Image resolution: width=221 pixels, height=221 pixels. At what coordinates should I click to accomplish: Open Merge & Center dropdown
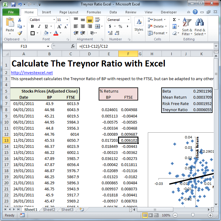pyautogui.click(x=102, y=26)
